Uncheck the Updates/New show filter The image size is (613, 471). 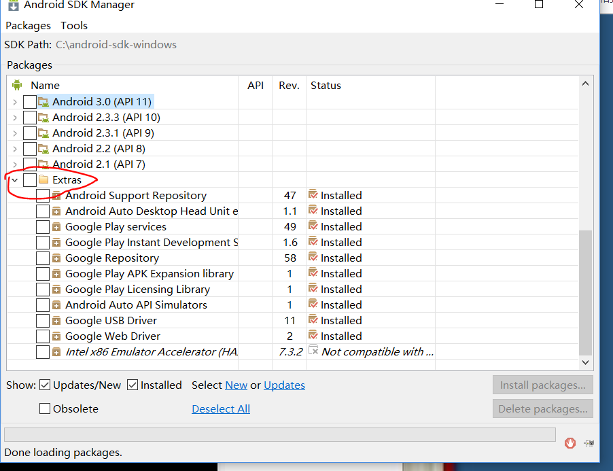click(x=45, y=385)
